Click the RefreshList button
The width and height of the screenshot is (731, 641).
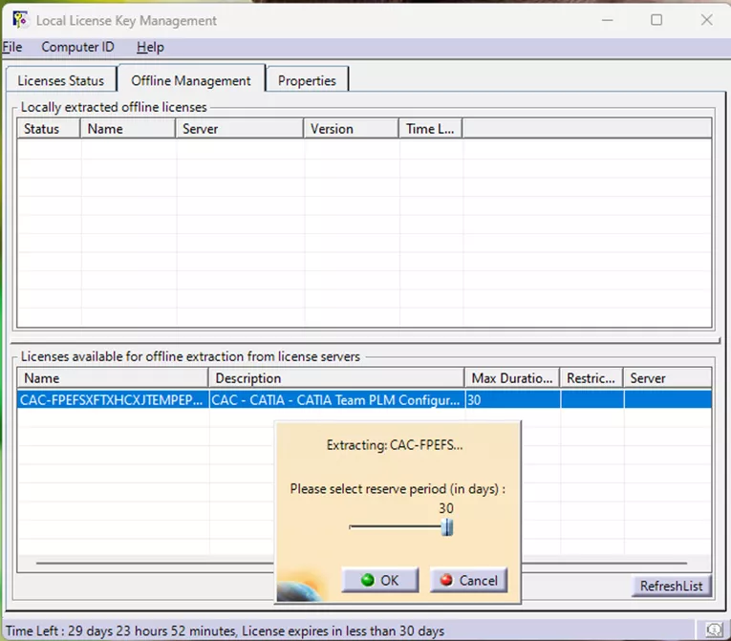coord(672,586)
